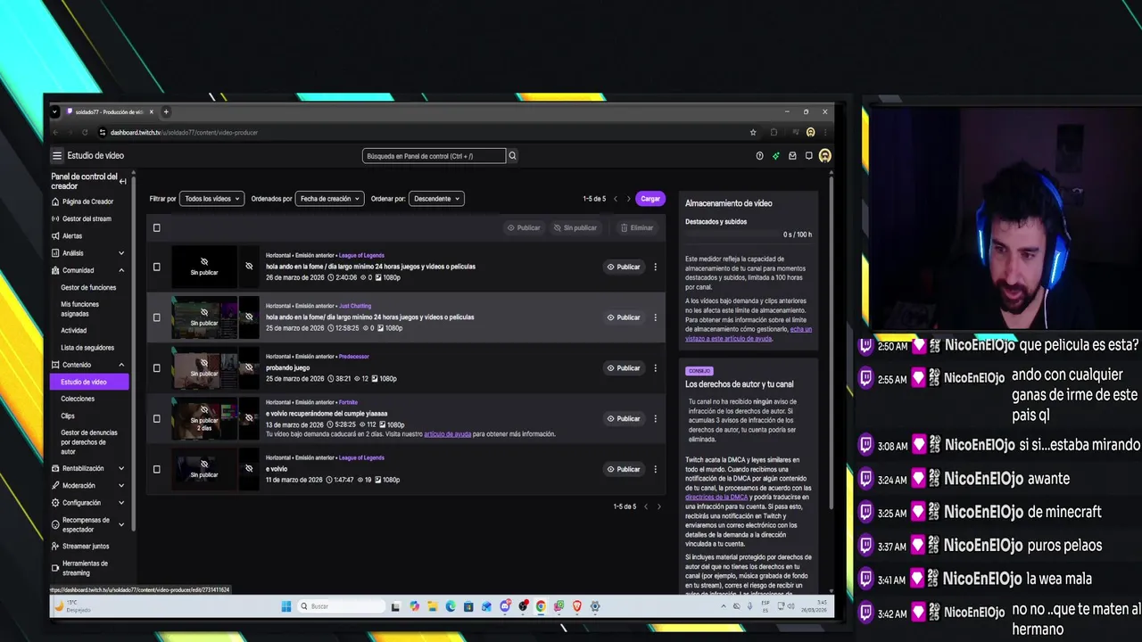1142x642 pixels.
Task: Open League of Legends category link on 26 de marzo video
Action: click(361, 255)
